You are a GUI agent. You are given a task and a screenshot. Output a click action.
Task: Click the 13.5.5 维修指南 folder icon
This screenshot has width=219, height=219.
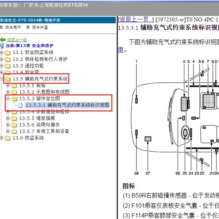[14, 118]
